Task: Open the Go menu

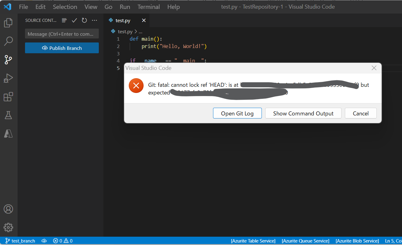Action: [108, 7]
